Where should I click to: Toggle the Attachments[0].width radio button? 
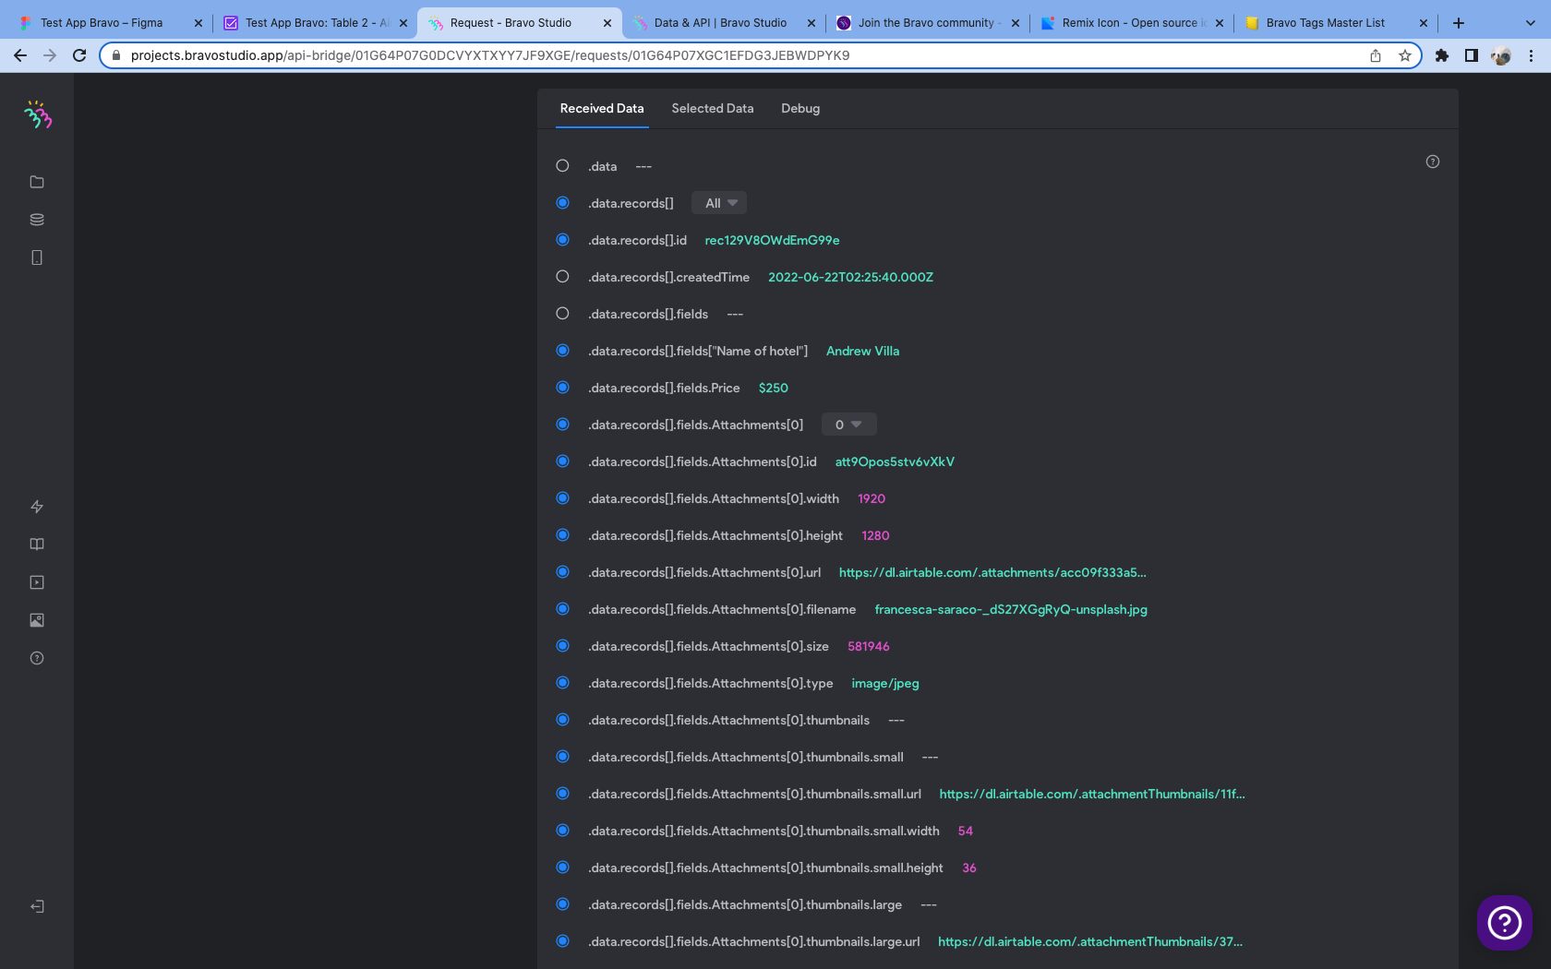(562, 498)
